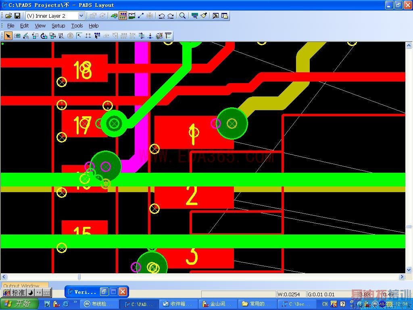Click the Move reference designator U1 icon
This screenshot has width=413, height=310.
pyautogui.click(x=61, y=36)
